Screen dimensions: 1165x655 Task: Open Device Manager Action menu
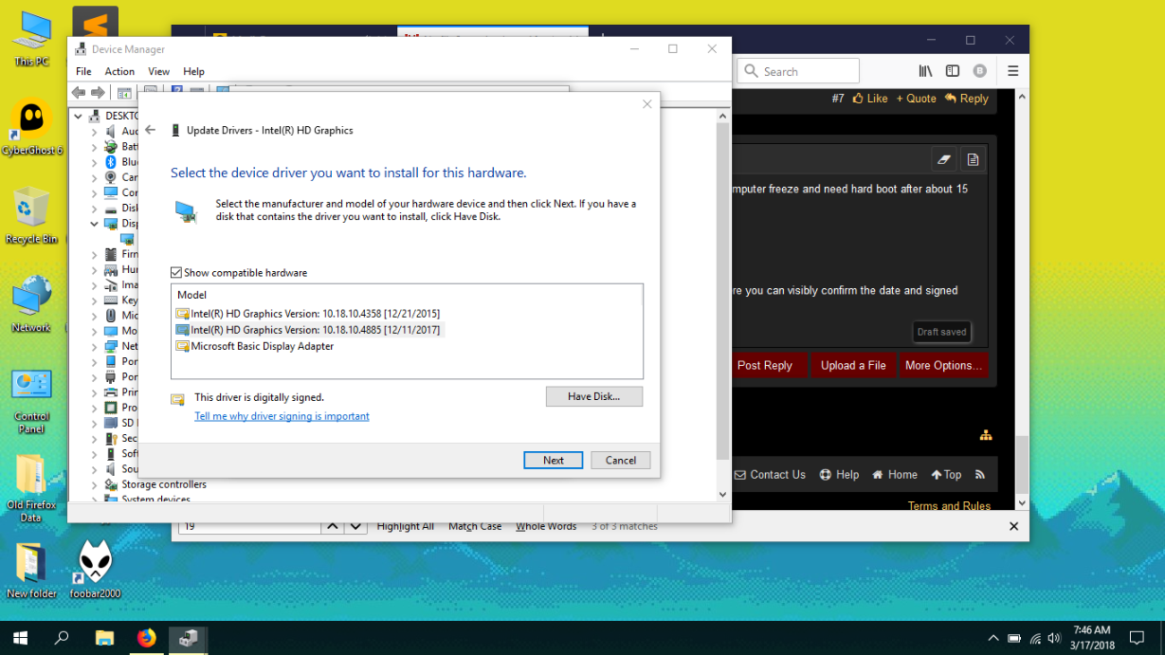[119, 71]
